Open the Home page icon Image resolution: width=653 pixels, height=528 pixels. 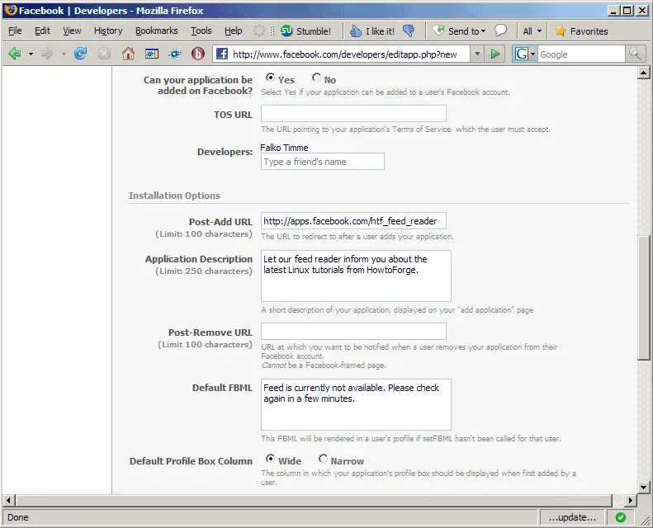tap(128, 54)
